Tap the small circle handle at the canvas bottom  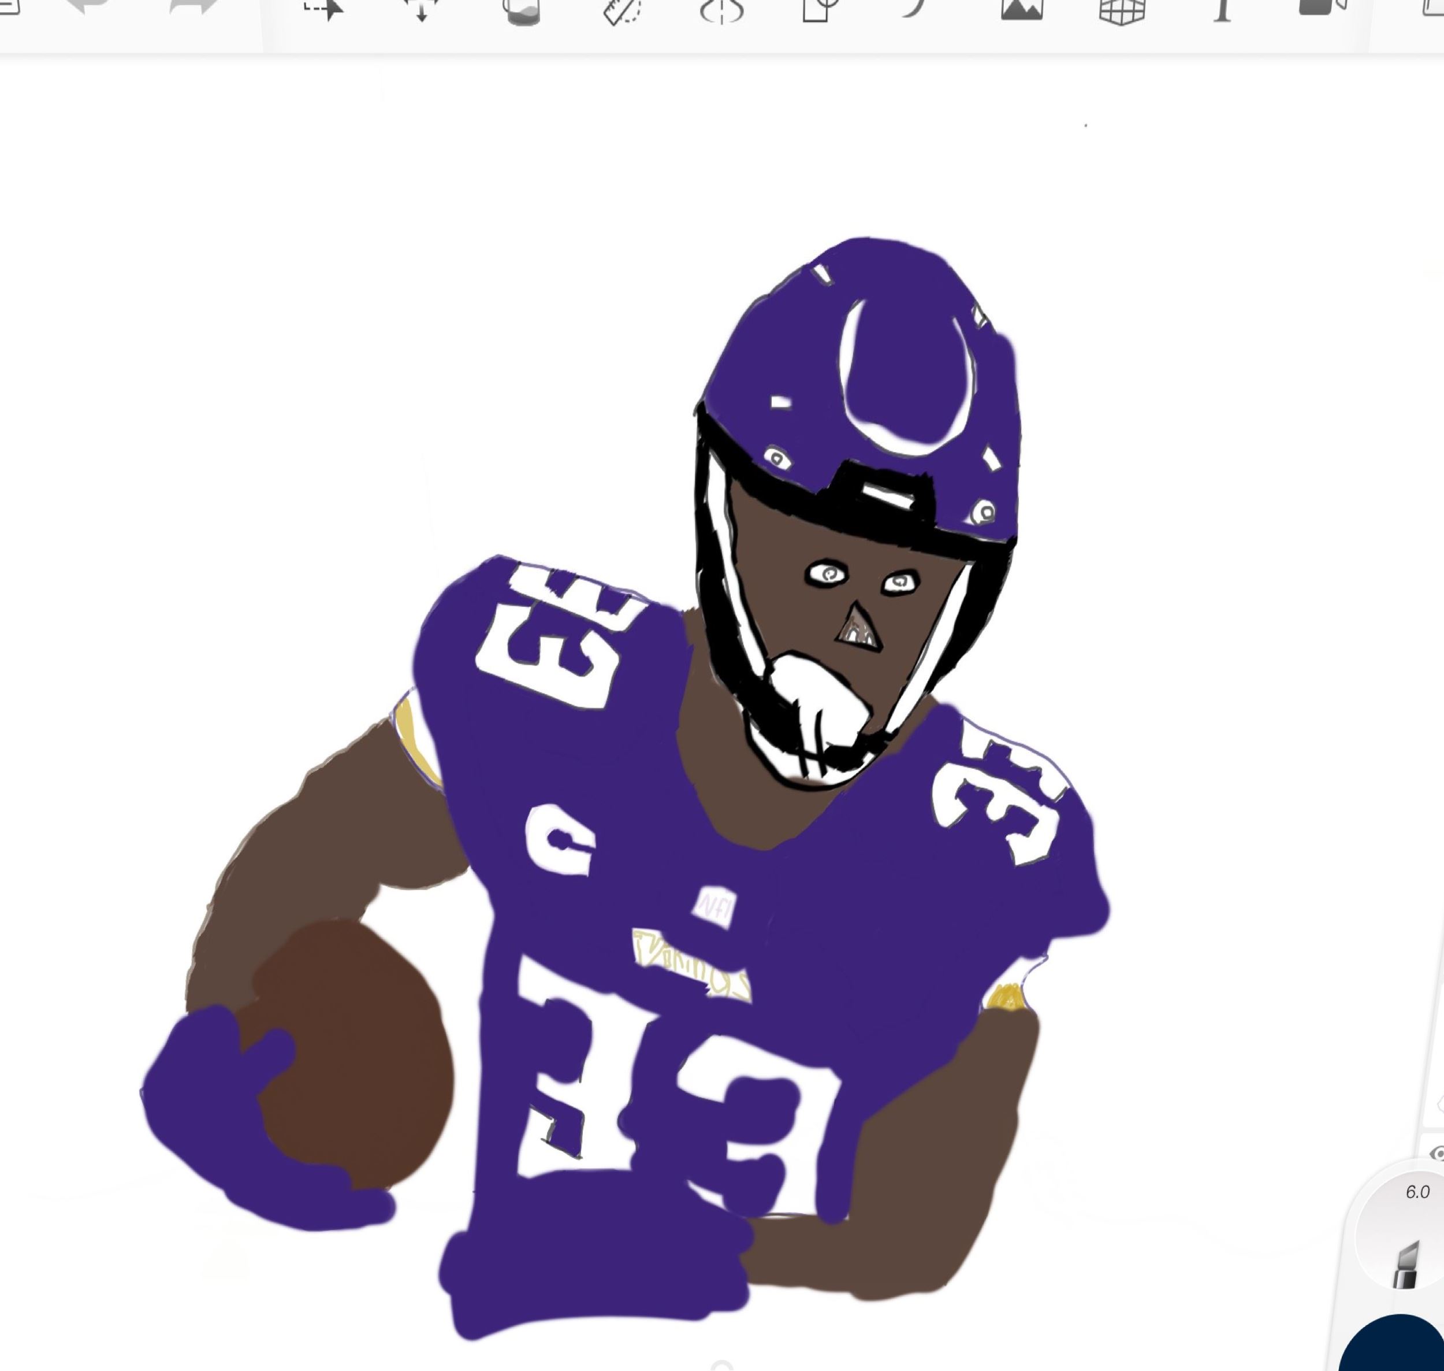tap(721, 1365)
